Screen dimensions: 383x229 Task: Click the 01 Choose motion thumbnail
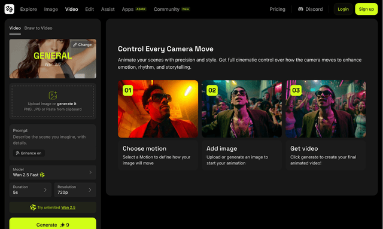[x=158, y=109]
